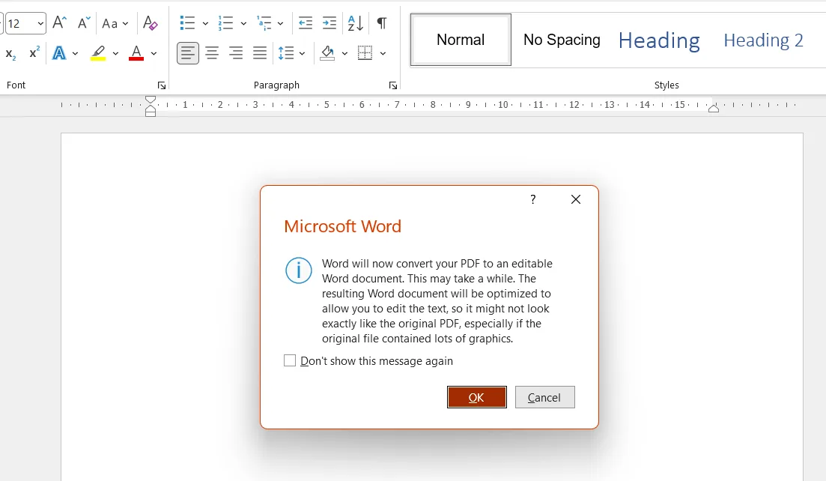Apply red font color
Image resolution: width=826 pixels, height=481 pixels.
(x=136, y=53)
